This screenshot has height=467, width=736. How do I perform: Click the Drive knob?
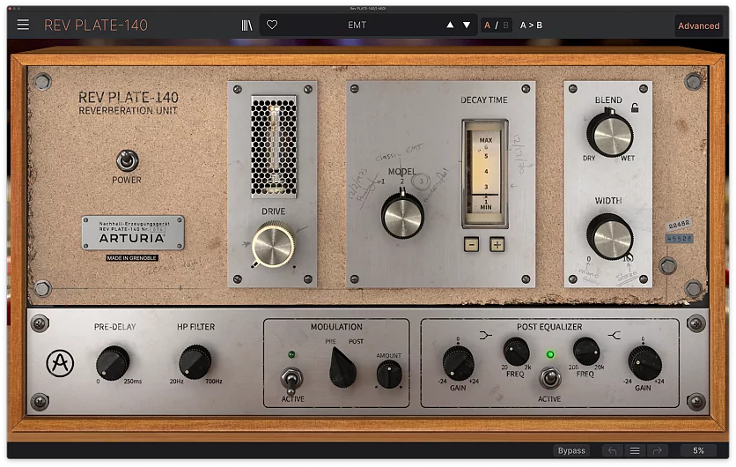[x=273, y=245]
